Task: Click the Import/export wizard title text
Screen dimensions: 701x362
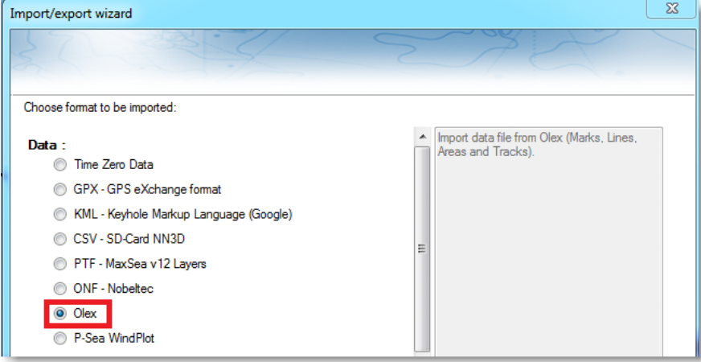Action: [71, 14]
